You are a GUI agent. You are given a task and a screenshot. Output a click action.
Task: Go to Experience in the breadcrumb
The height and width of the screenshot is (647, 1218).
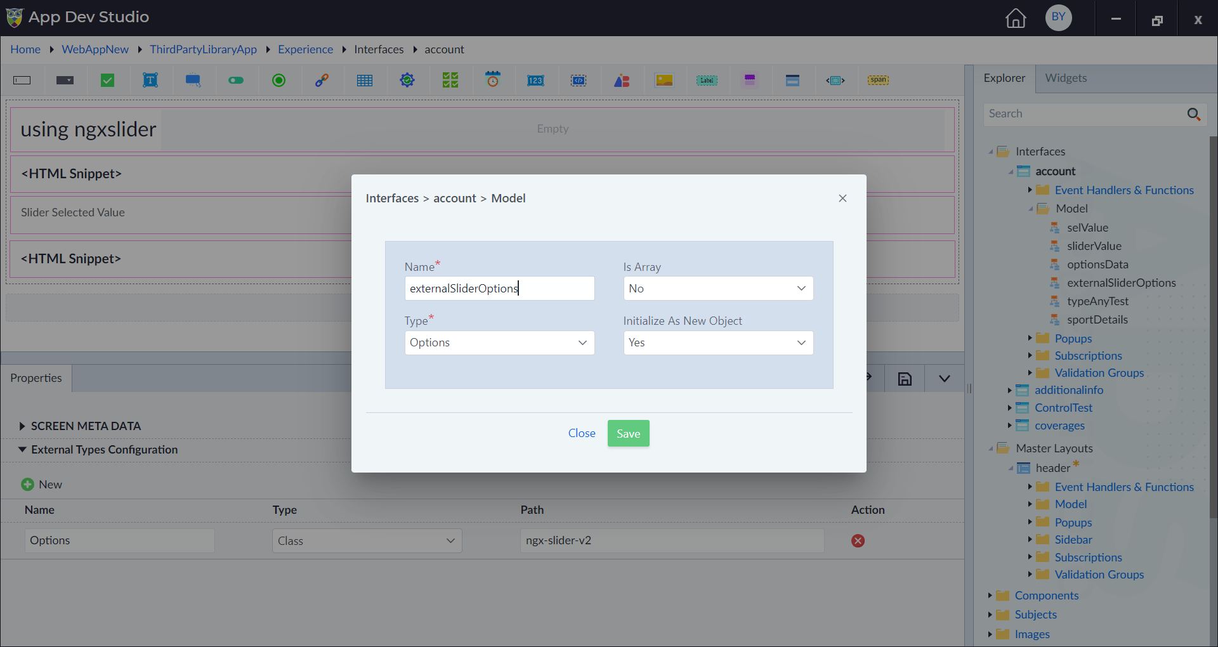tap(305, 49)
